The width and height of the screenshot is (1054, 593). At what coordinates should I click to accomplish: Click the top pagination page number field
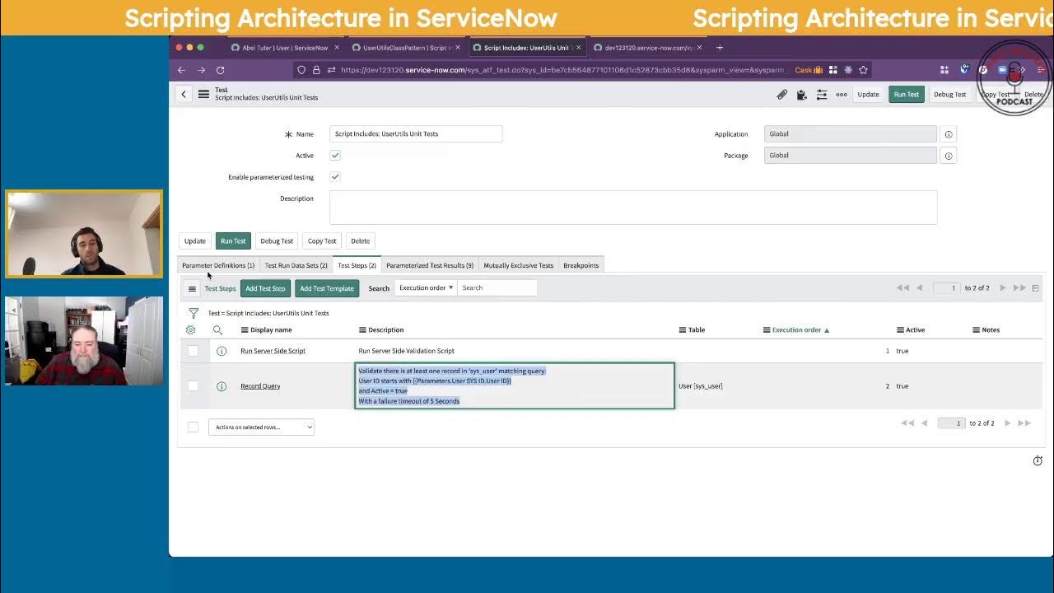point(946,287)
